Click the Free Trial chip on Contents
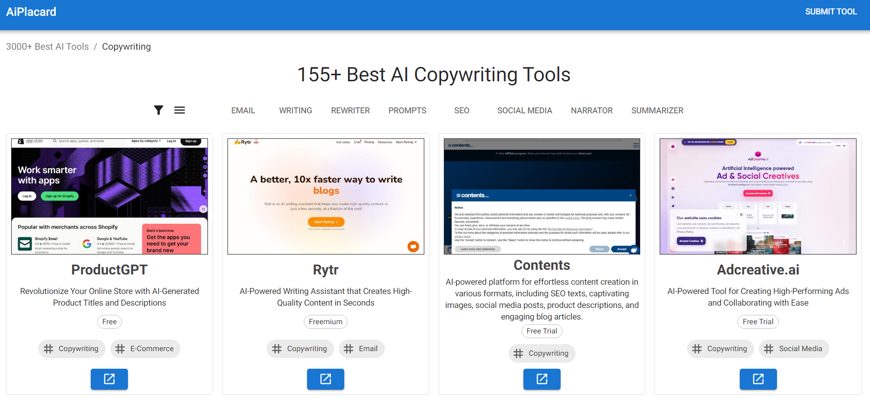 click(542, 331)
